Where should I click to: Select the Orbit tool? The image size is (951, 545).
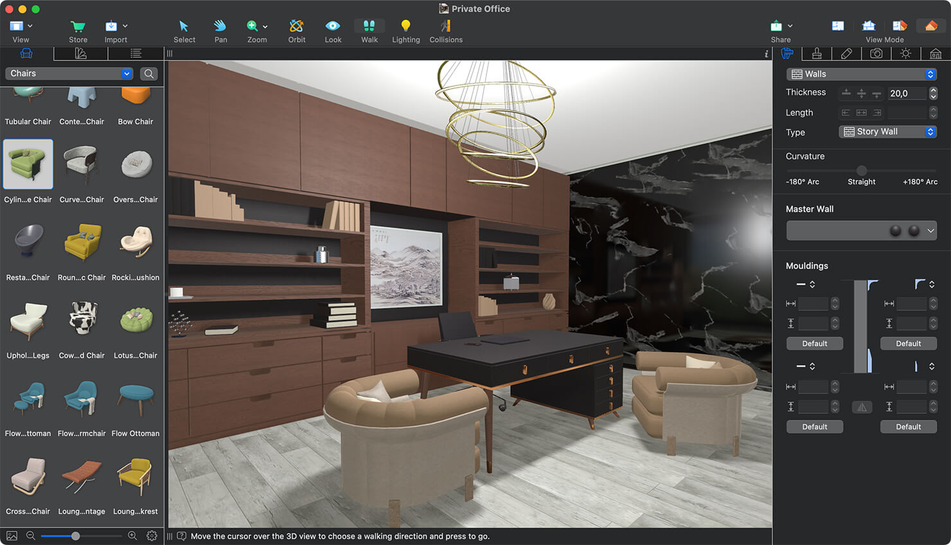(x=296, y=29)
